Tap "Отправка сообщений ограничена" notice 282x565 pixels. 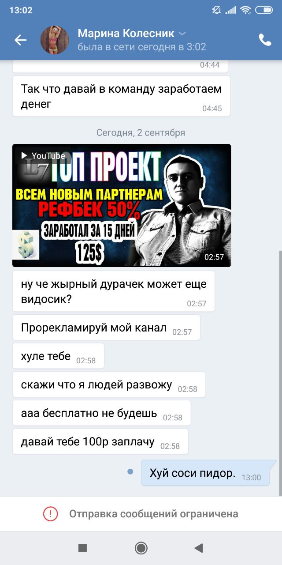(x=153, y=514)
